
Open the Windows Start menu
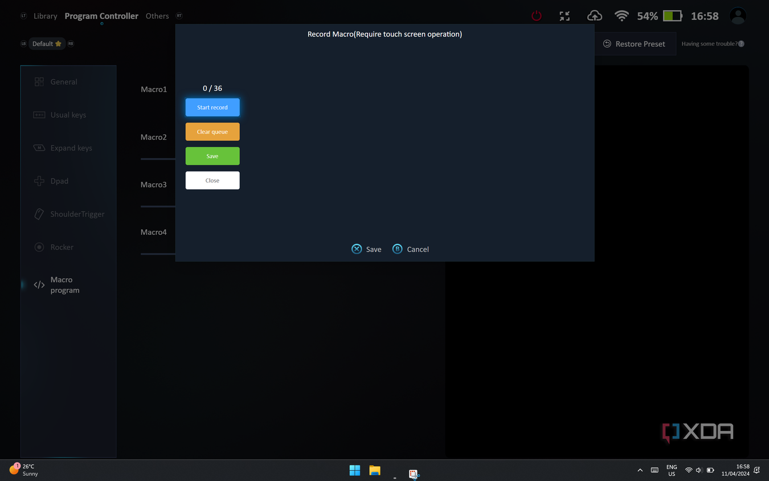coord(355,470)
